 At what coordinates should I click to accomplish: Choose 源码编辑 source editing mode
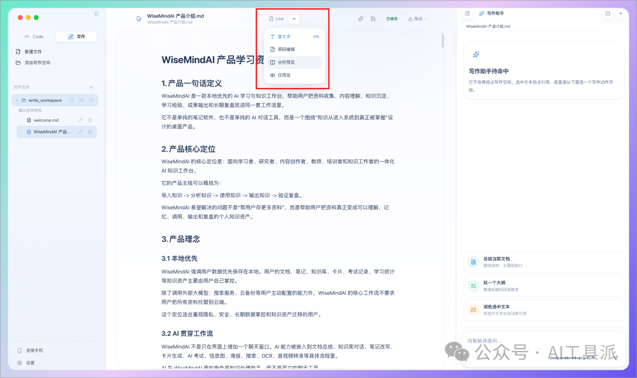tap(294, 49)
